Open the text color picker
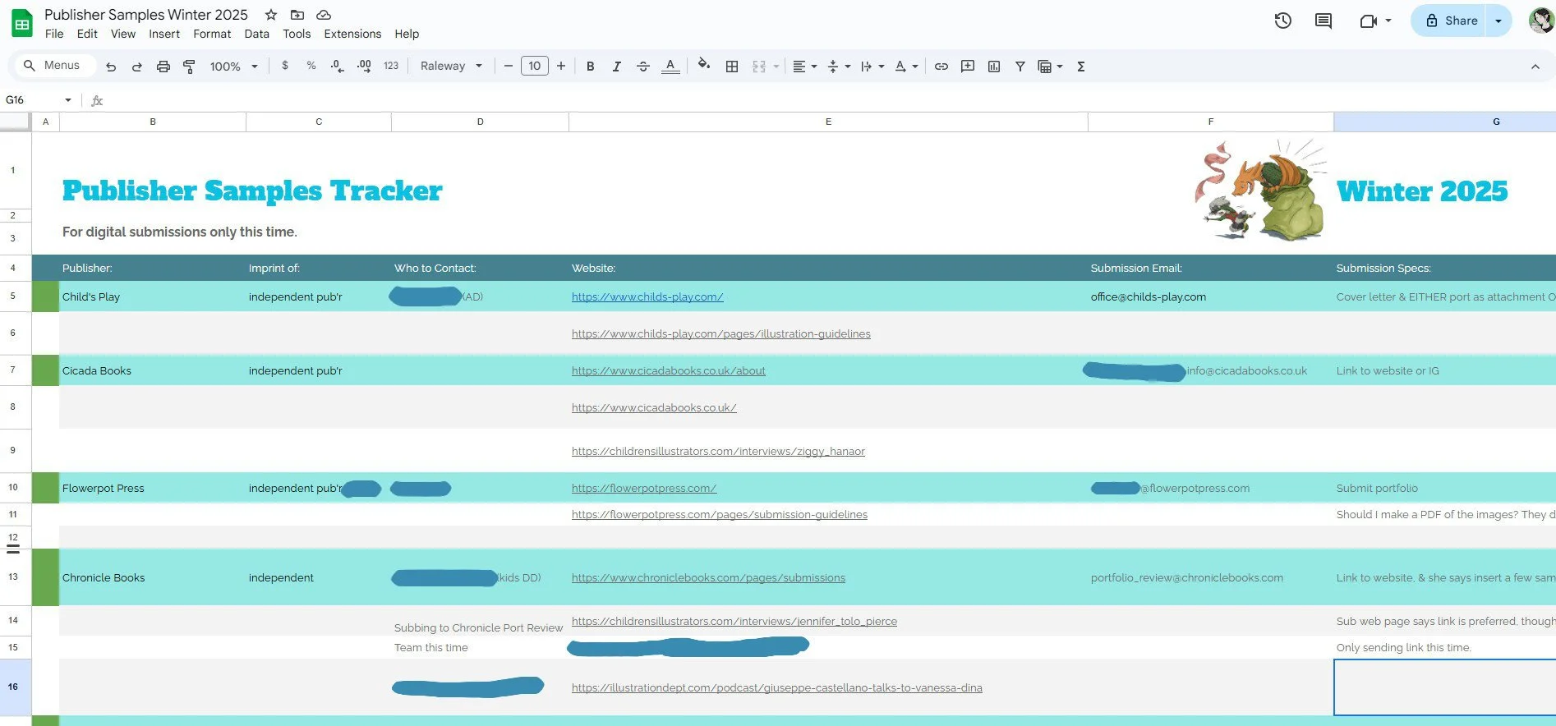The image size is (1556, 726). pos(670,67)
